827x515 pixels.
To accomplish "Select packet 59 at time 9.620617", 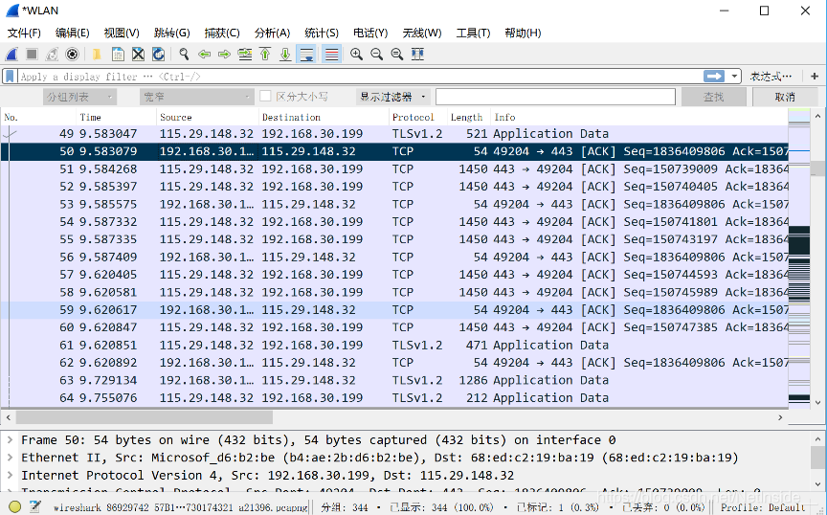I will (394, 310).
